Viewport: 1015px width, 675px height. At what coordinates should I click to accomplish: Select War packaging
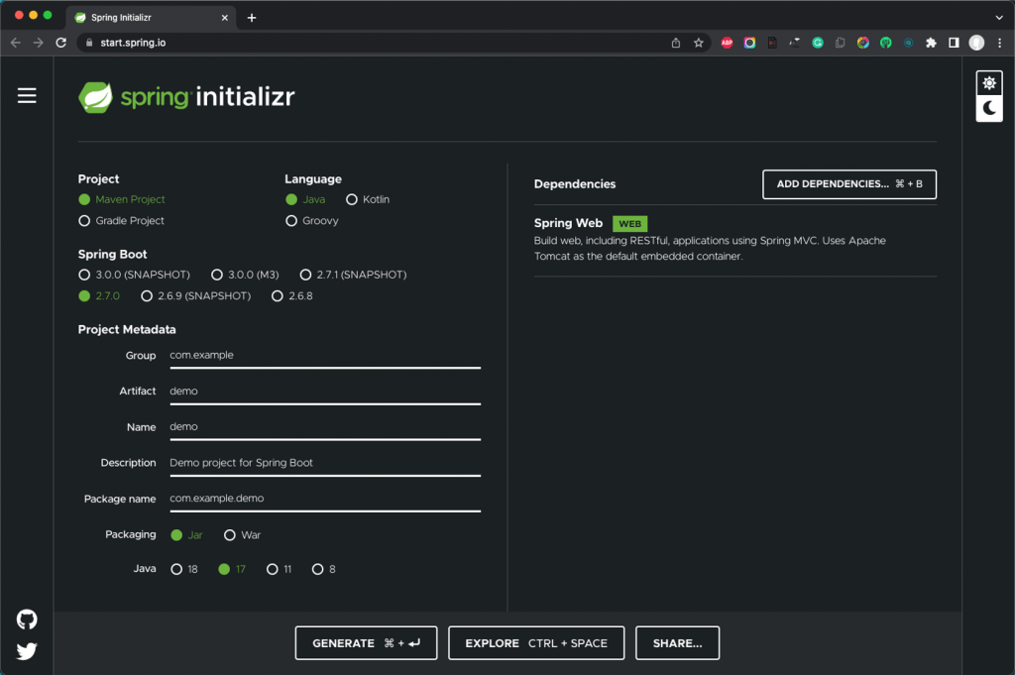pyautogui.click(x=242, y=535)
